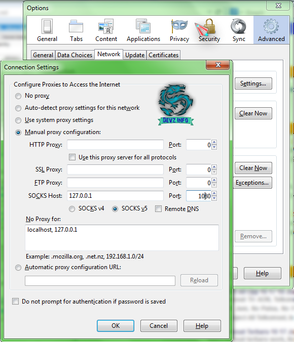
Task: Select Auto-detect proxy settings for this network
Action: point(18,108)
